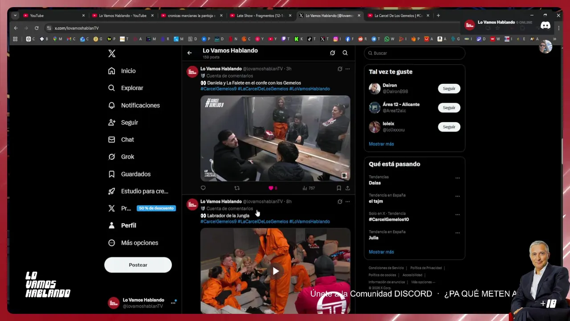This screenshot has width=570, height=321.
Task: Open Estudio para creadores
Action: click(x=138, y=191)
